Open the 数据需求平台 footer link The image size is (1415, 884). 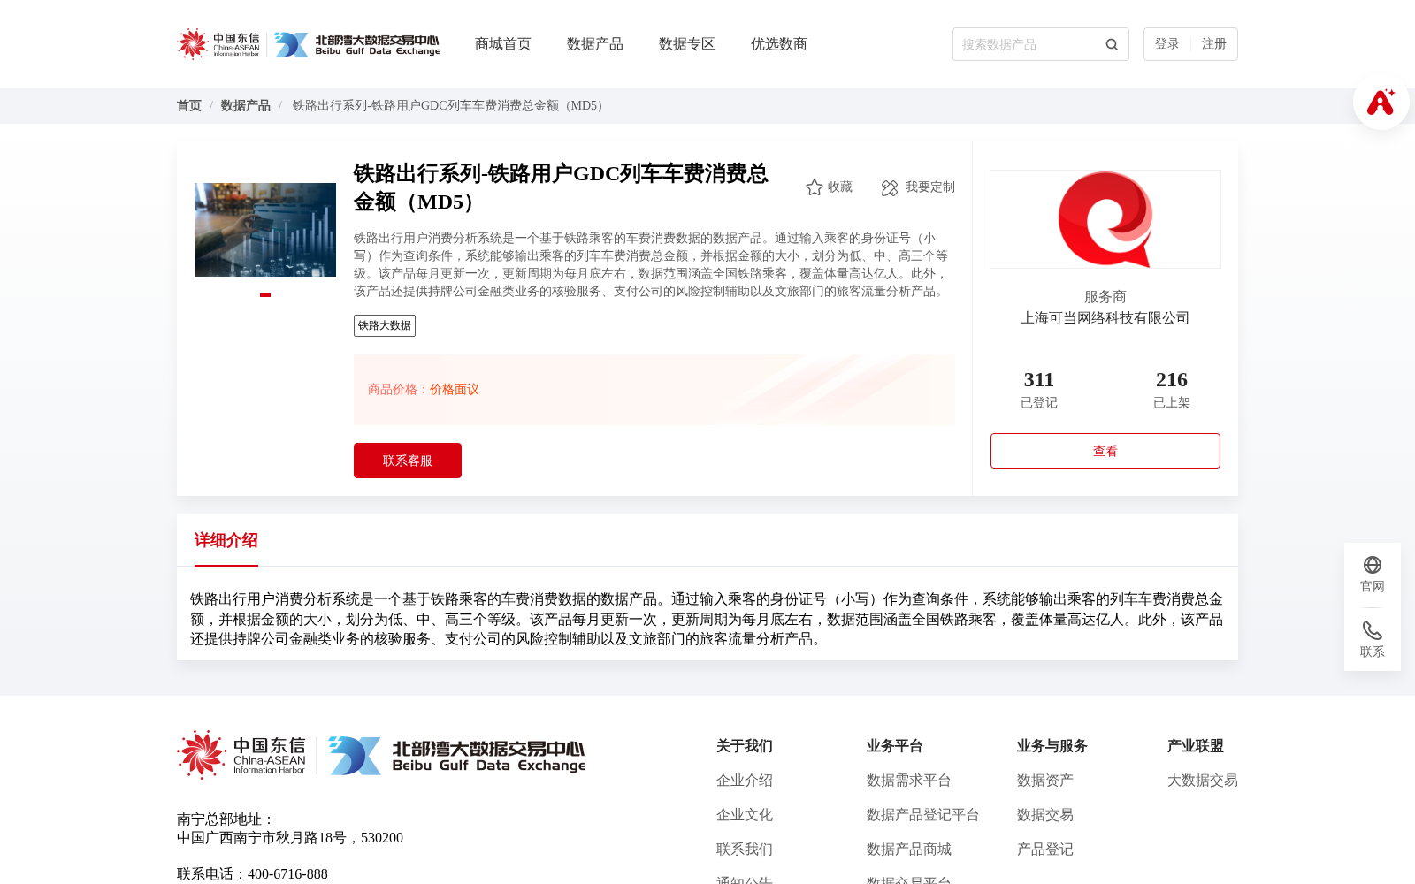[909, 781]
